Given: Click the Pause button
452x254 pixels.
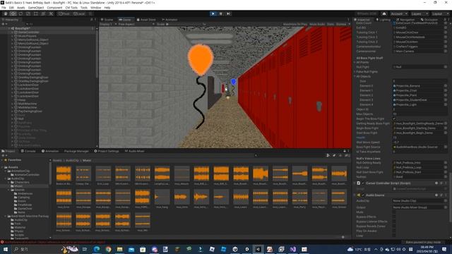Looking at the screenshot, I should (221, 13).
